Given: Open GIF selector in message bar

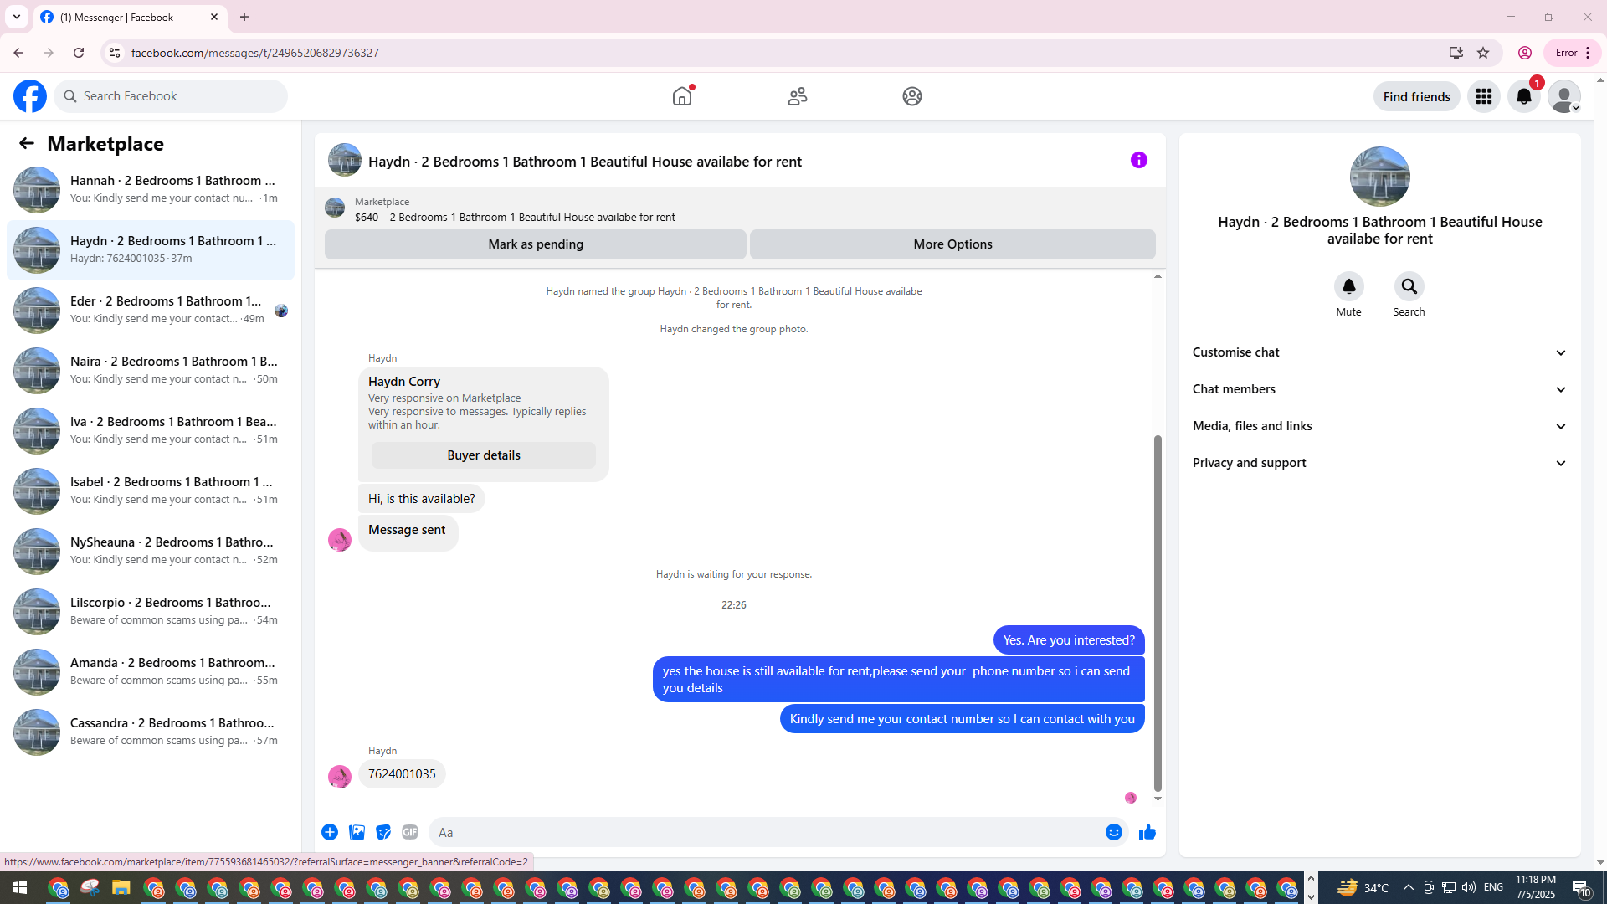Looking at the screenshot, I should point(409,832).
